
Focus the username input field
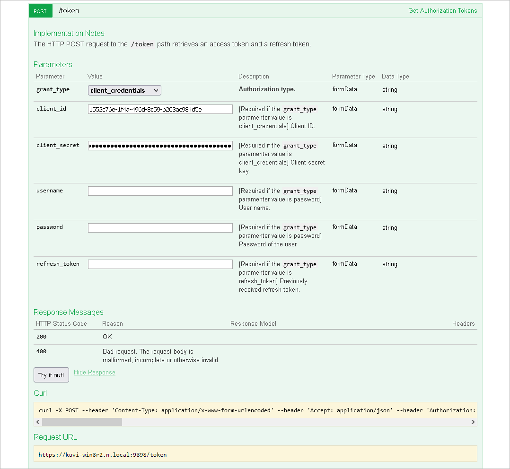[x=160, y=191]
